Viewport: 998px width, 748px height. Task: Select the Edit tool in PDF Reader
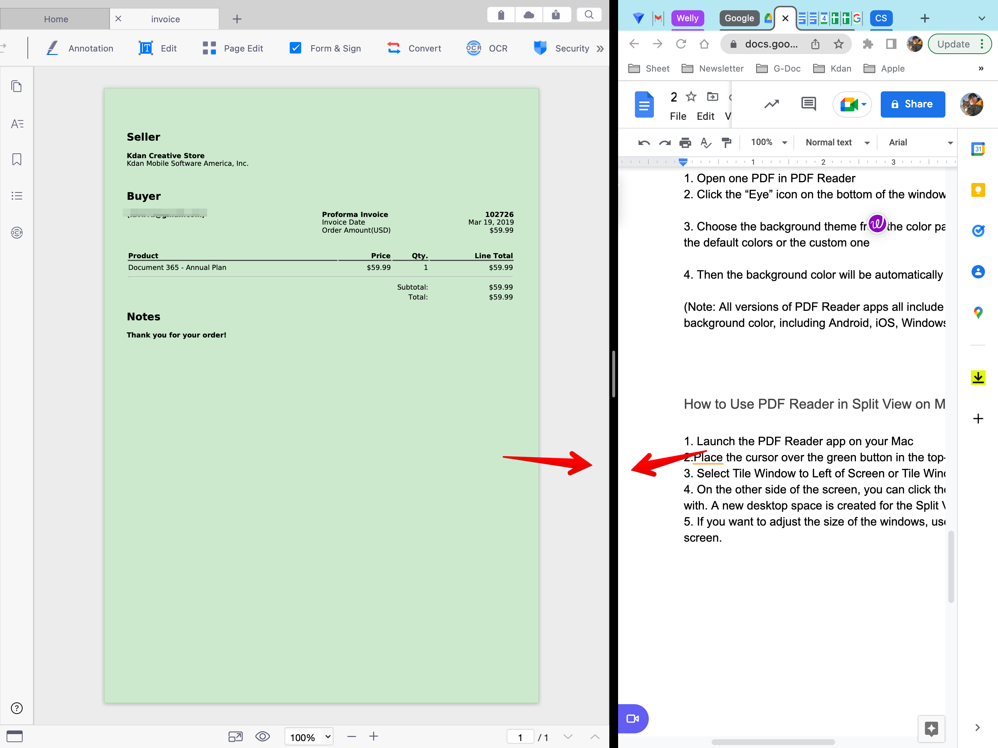(157, 48)
